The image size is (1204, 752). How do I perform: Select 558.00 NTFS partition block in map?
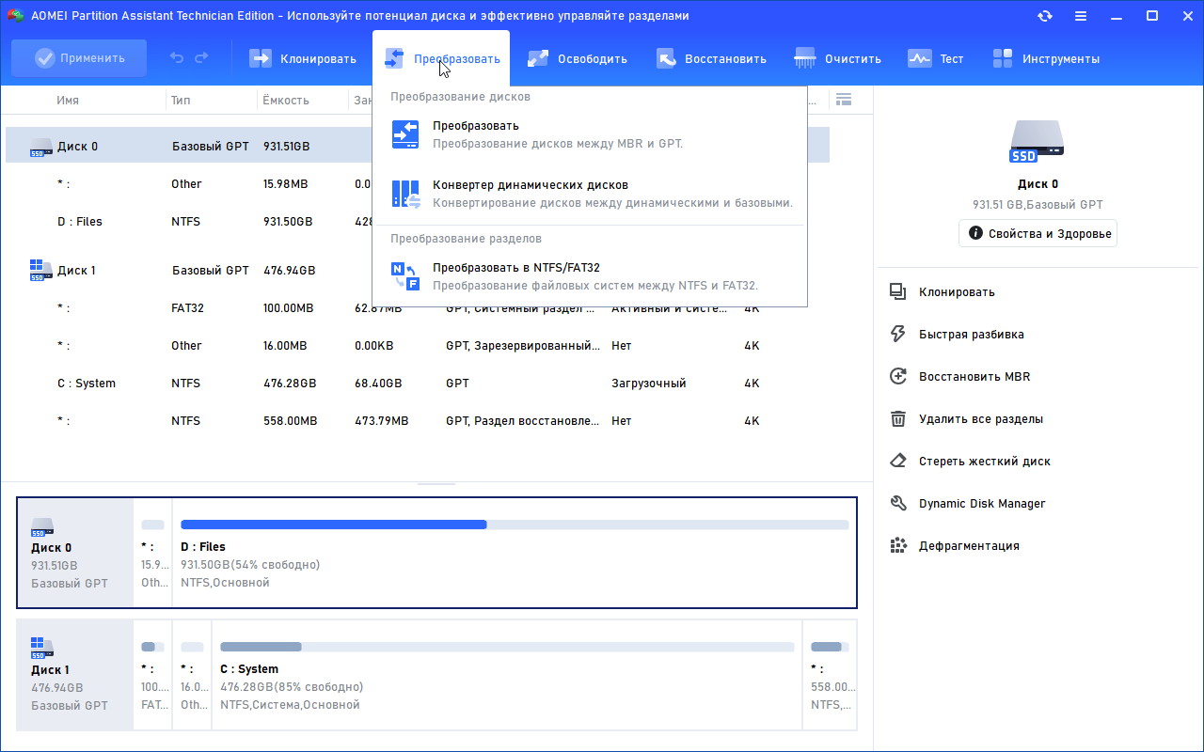[x=830, y=675]
